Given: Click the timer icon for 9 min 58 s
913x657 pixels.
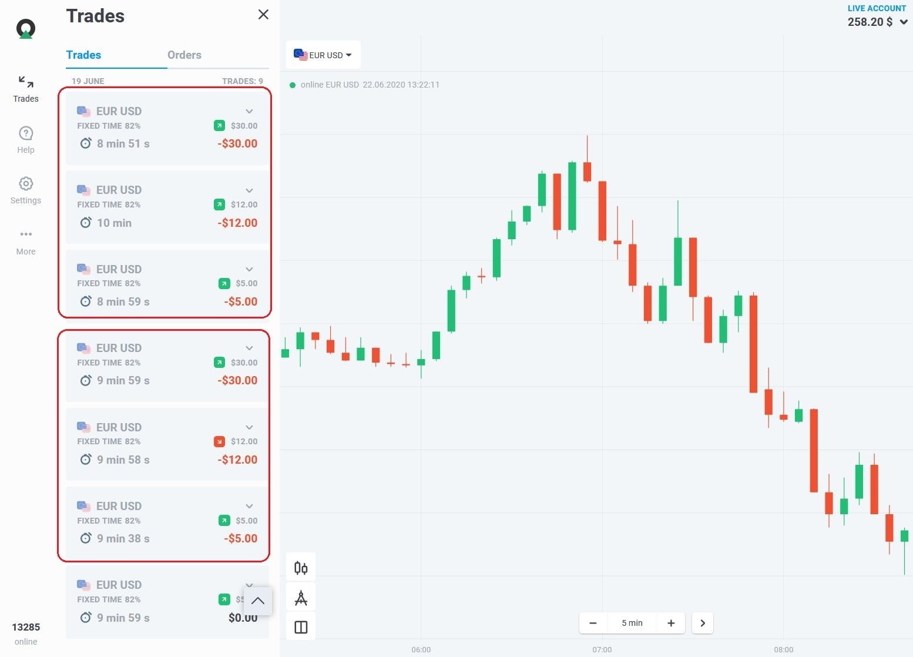Looking at the screenshot, I should coord(86,460).
